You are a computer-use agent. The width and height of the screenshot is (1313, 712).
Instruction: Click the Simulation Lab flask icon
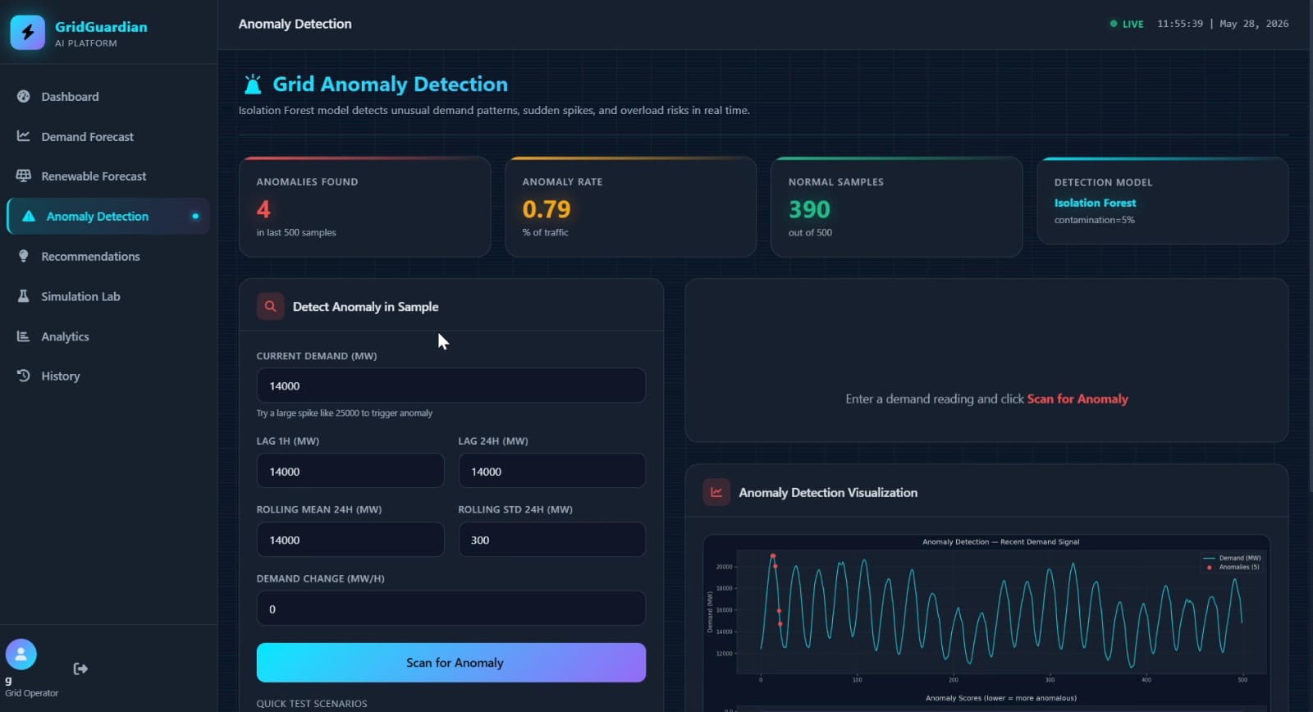coord(24,296)
